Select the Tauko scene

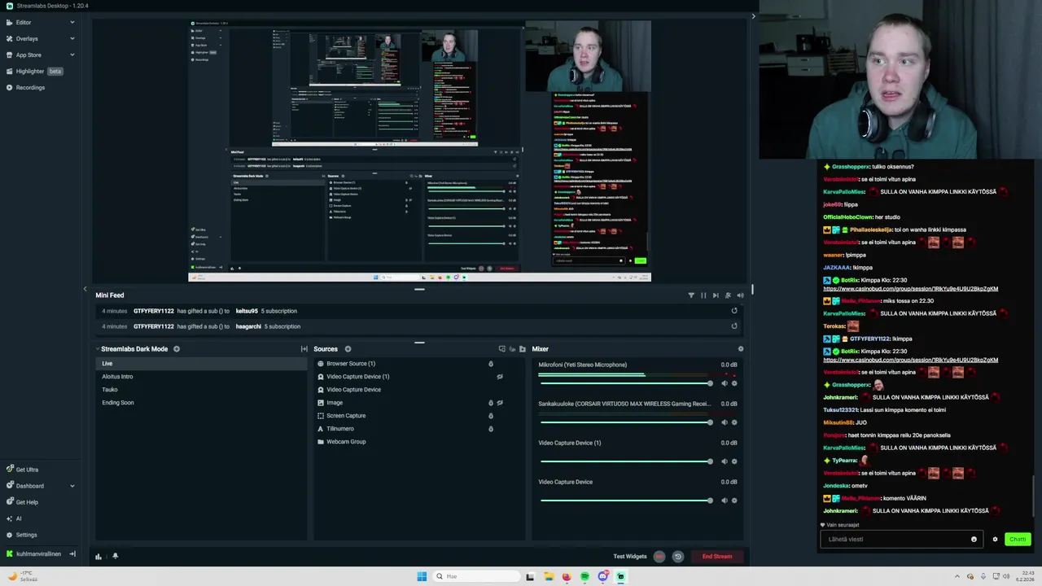click(110, 390)
